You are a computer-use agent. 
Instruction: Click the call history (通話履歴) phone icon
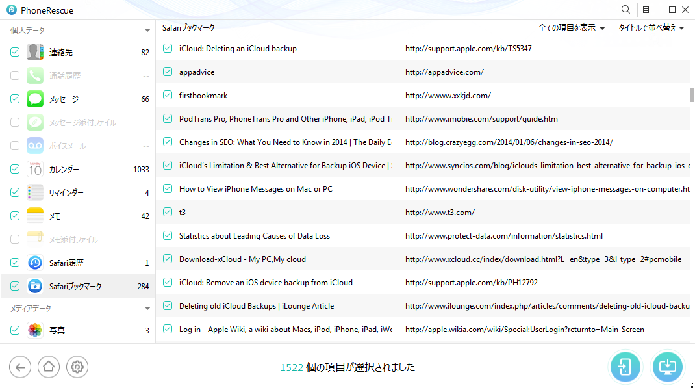tap(35, 75)
